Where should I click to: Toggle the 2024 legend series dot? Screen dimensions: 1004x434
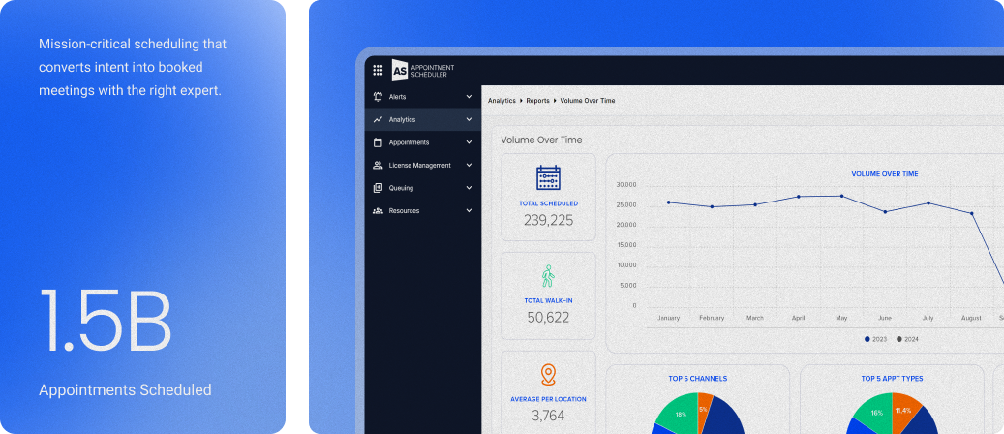899,339
